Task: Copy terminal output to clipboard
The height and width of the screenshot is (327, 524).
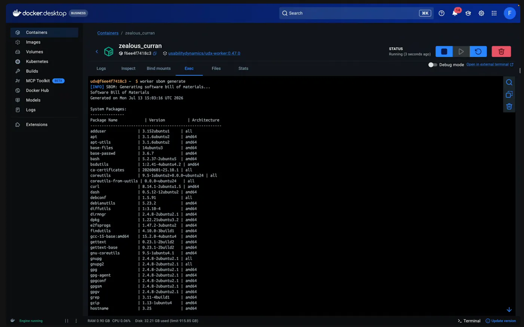Action: point(509,94)
